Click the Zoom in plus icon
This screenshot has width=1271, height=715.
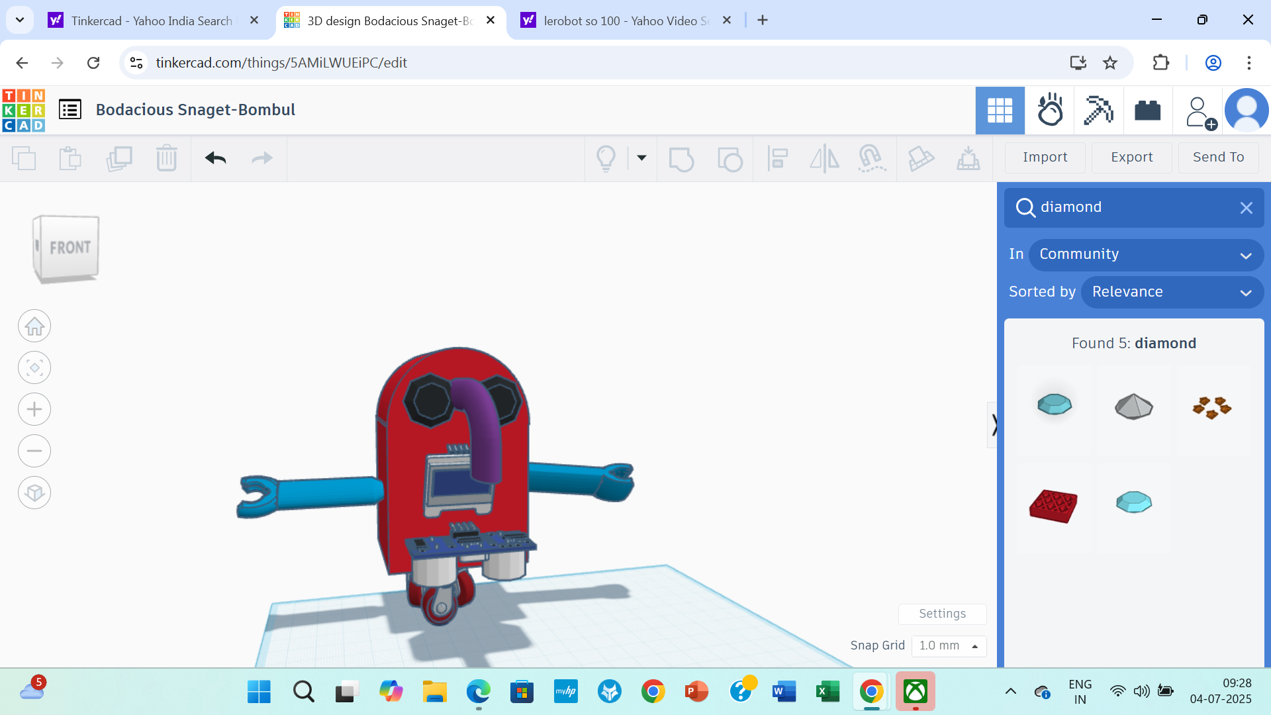[34, 410]
